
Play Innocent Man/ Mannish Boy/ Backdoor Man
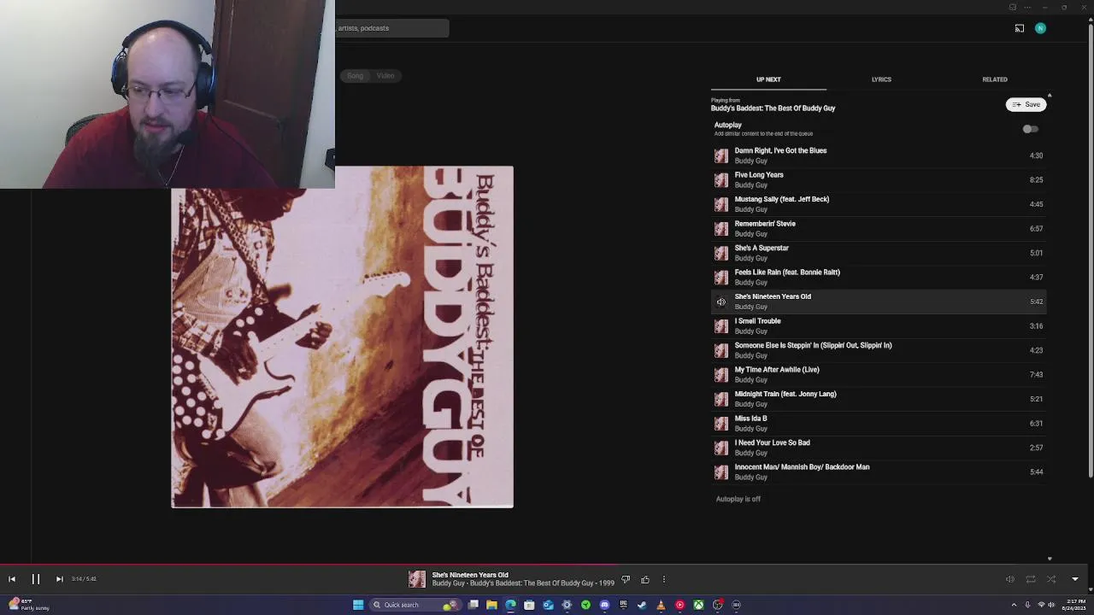879,472
